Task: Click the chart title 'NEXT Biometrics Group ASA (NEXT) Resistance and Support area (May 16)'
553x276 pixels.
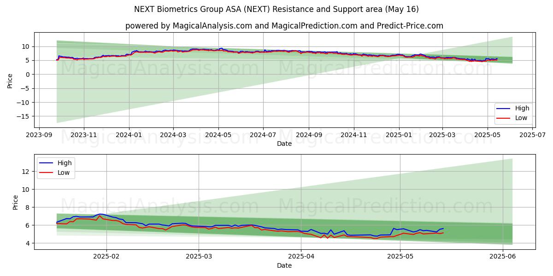Action: (276, 9)
